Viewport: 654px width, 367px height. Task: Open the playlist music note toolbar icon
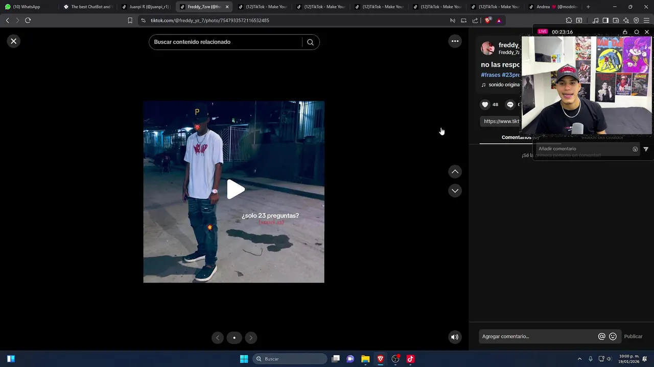(x=595, y=20)
